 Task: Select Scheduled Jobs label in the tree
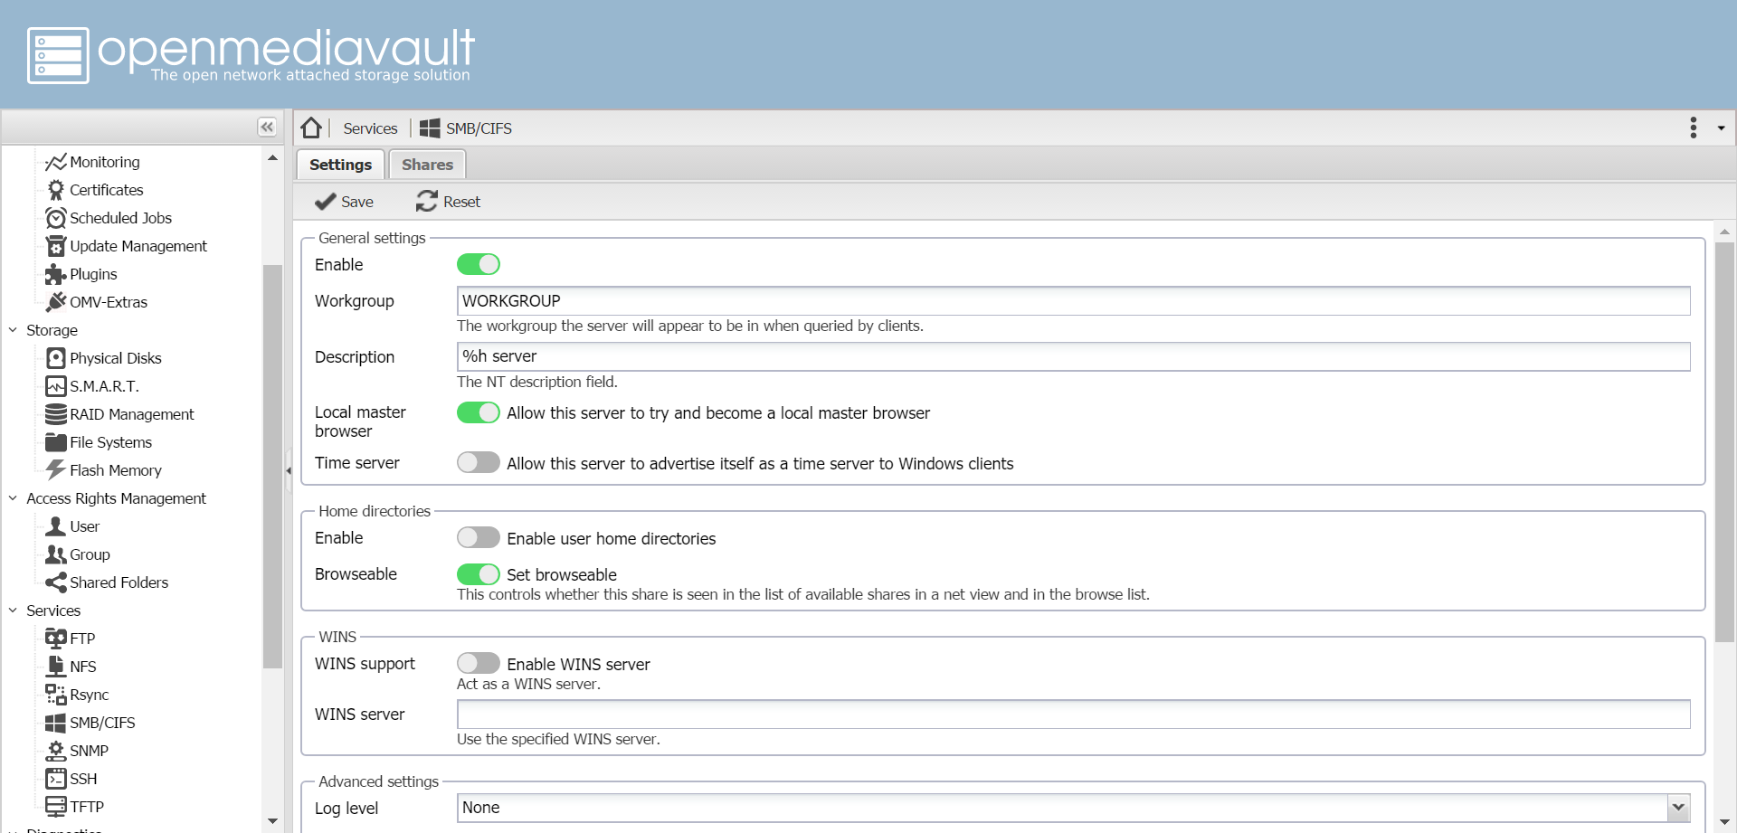[120, 218]
